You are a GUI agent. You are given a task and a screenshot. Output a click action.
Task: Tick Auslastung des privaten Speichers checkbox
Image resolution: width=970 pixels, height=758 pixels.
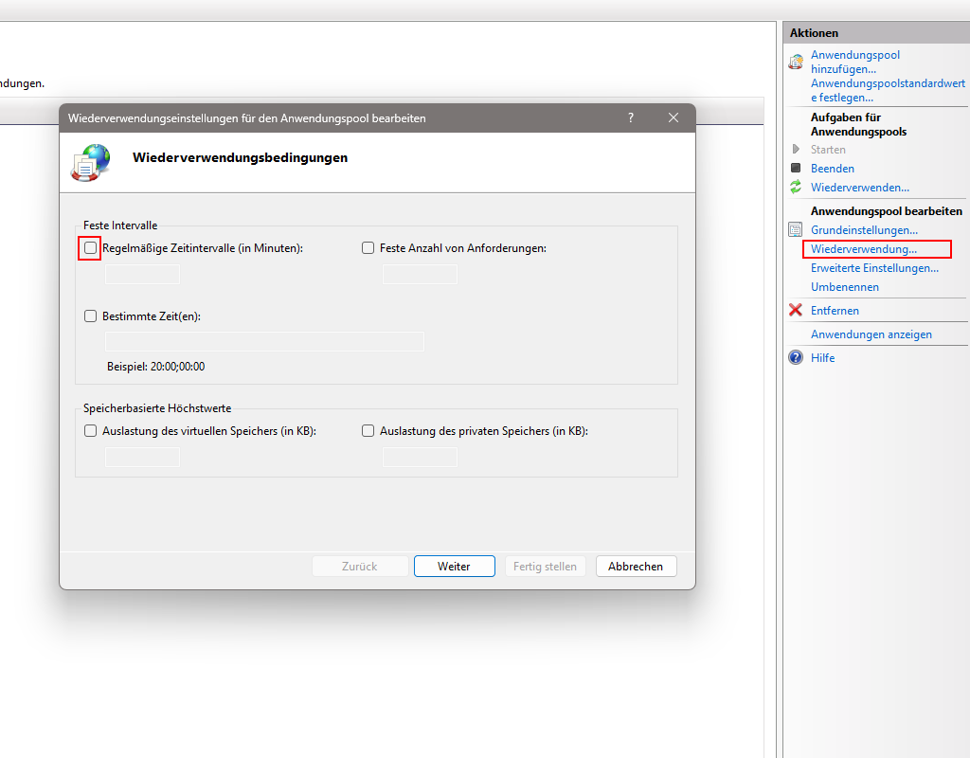(x=368, y=431)
